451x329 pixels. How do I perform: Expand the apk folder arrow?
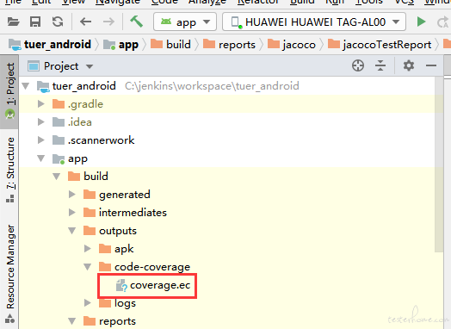coord(88,249)
